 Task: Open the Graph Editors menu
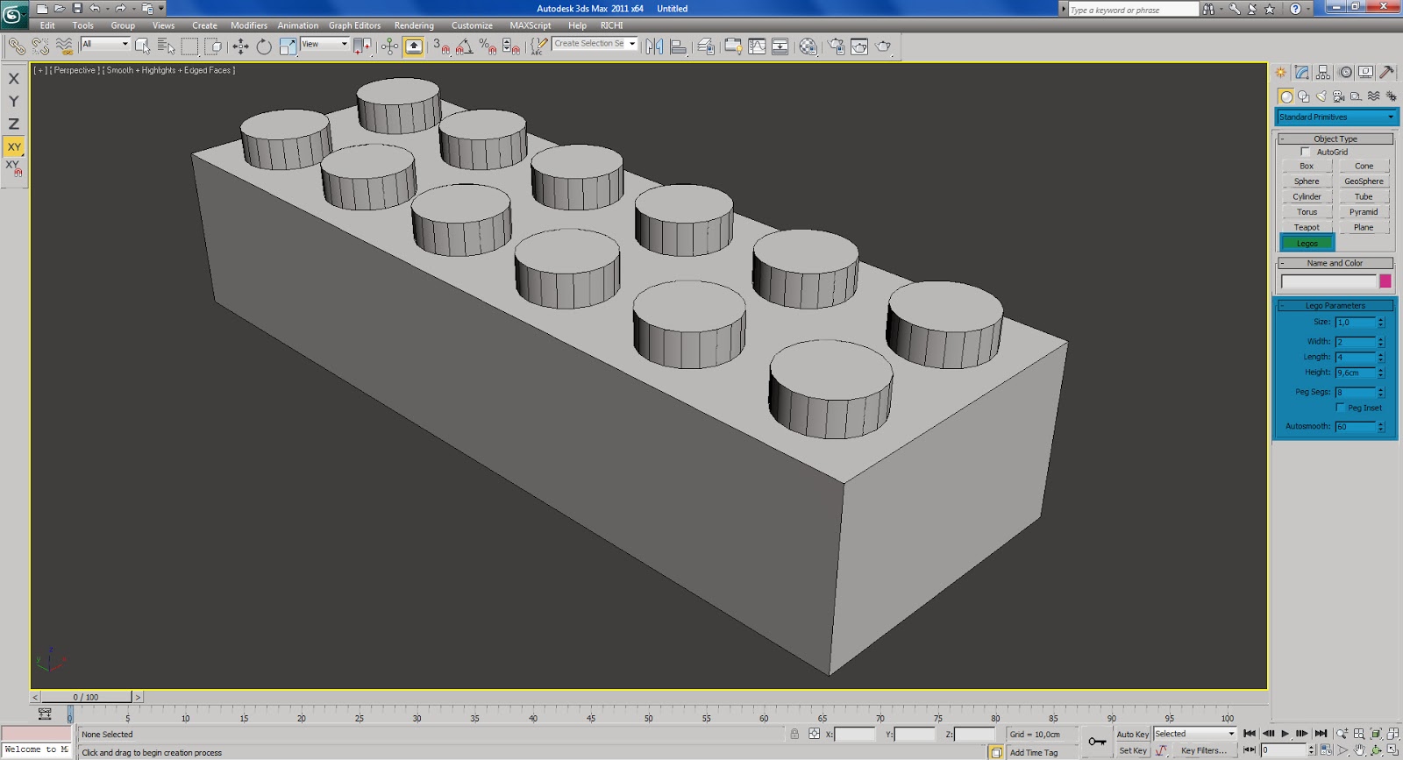(x=354, y=25)
